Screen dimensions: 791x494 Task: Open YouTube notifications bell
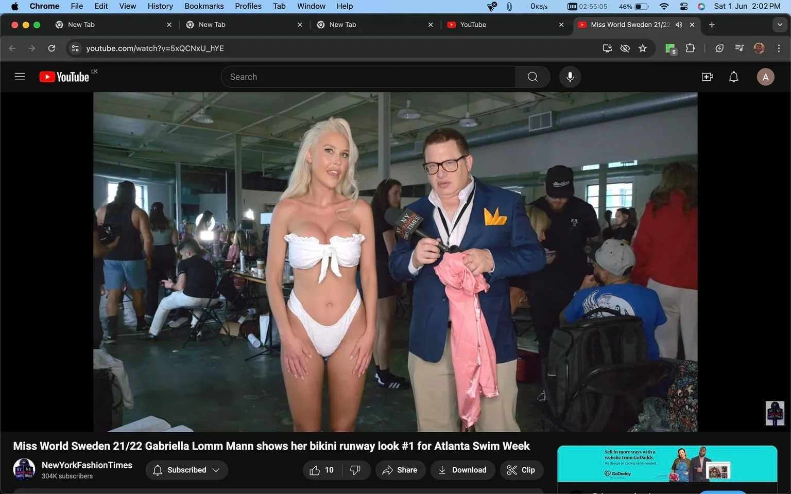(x=733, y=76)
